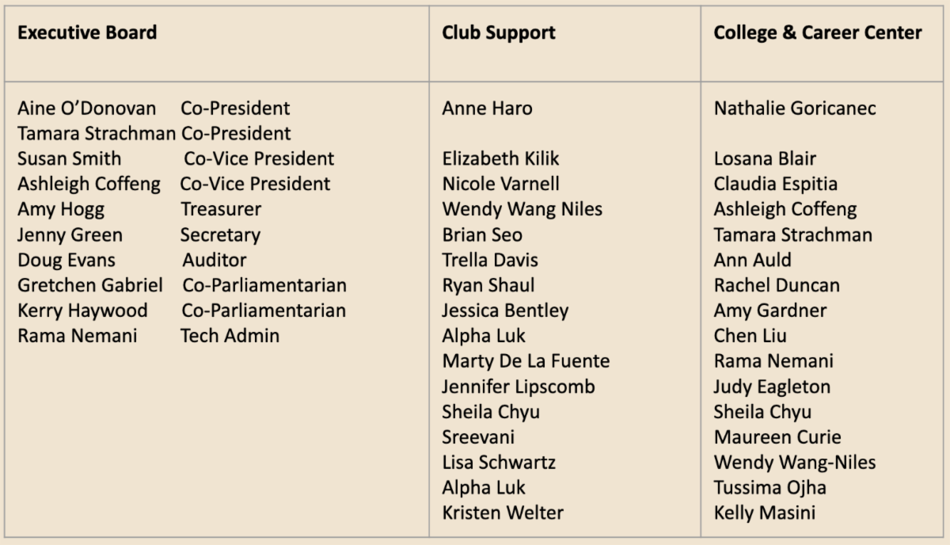Click Claudia Espitia in College & Career
This screenshot has height=545, width=950.
point(775,184)
